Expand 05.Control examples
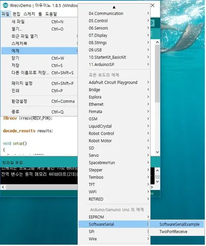 (x=114, y=21)
